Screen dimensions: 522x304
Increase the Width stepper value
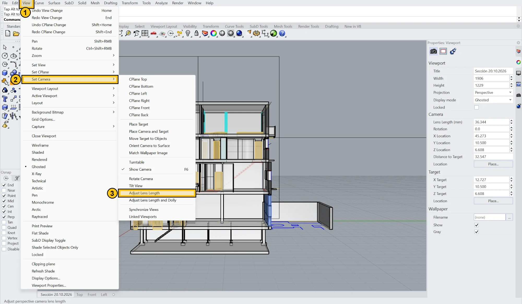point(511,77)
